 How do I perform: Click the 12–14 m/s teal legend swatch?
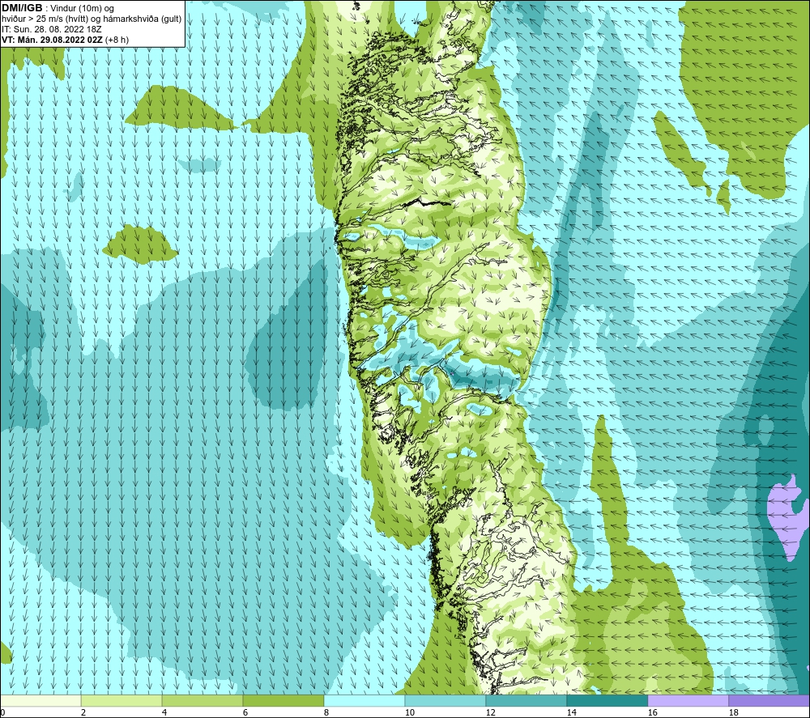[526, 700]
